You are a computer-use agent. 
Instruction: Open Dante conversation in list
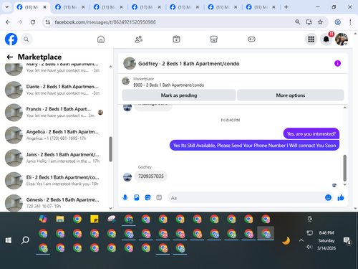[55, 90]
